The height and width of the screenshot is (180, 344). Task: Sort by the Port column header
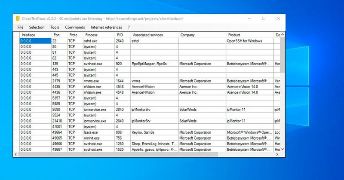(x=59, y=35)
